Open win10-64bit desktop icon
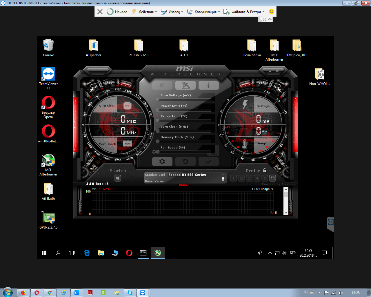 pyautogui.click(x=48, y=134)
